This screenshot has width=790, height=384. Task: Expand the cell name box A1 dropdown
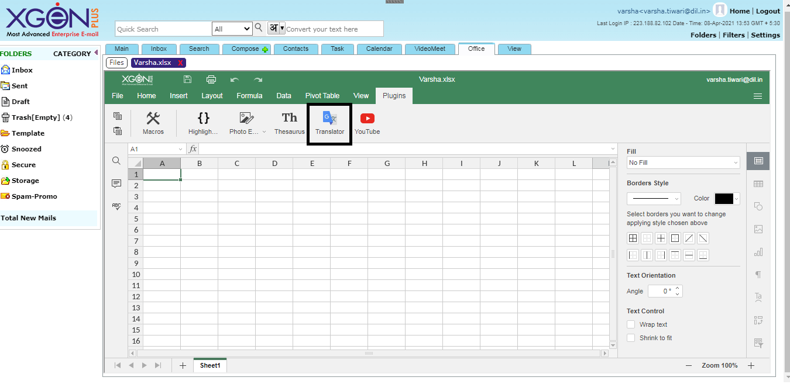point(180,149)
